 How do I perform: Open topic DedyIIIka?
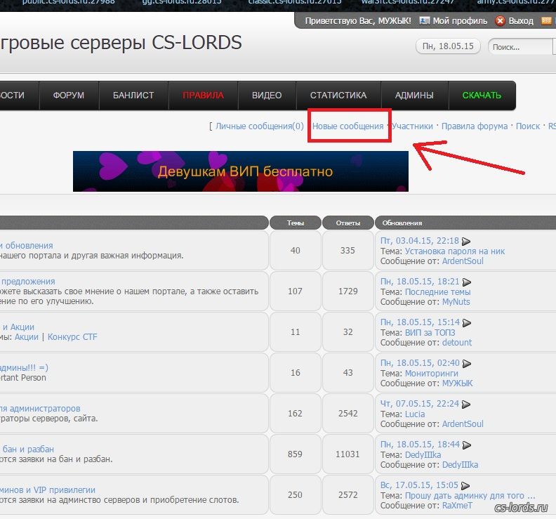click(x=423, y=455)
